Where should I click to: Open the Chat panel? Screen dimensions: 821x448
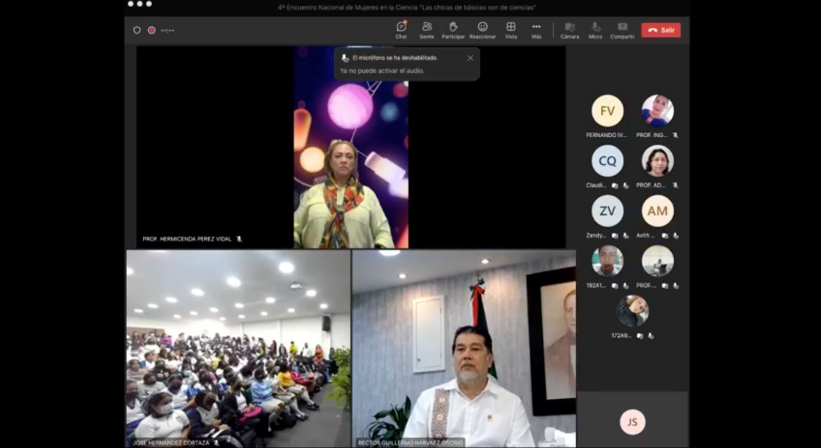point(401,30)
